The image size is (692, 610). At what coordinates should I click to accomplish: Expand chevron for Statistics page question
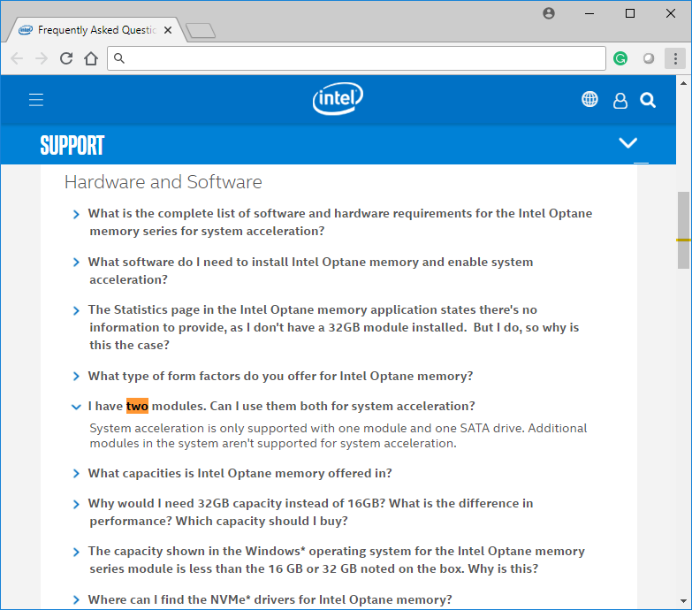tap(76, 310)
